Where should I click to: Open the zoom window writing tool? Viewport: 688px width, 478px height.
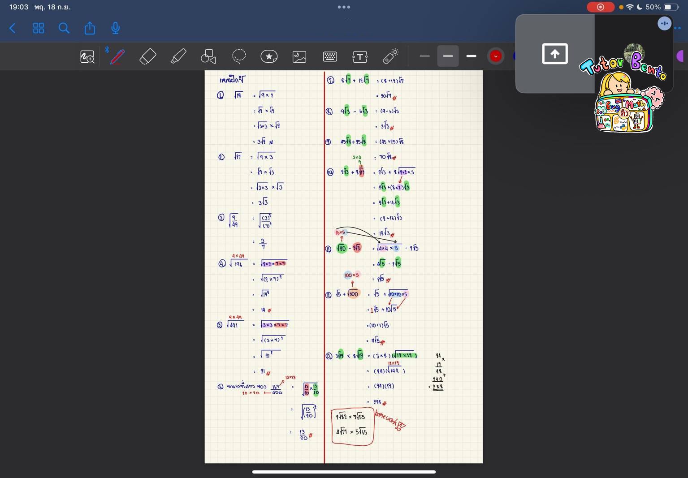[x=87, y=57]
